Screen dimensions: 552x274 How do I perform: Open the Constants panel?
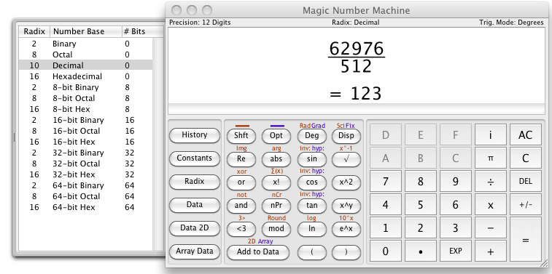[x=194, y=158]
